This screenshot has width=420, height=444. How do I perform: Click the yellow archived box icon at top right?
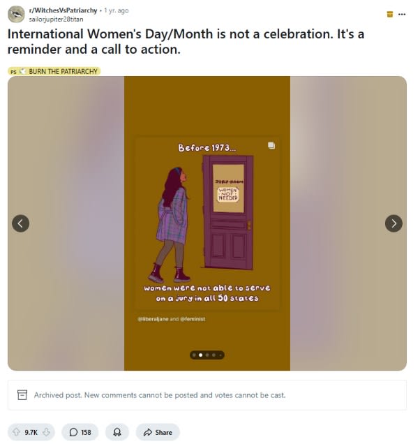coord(389,14)
